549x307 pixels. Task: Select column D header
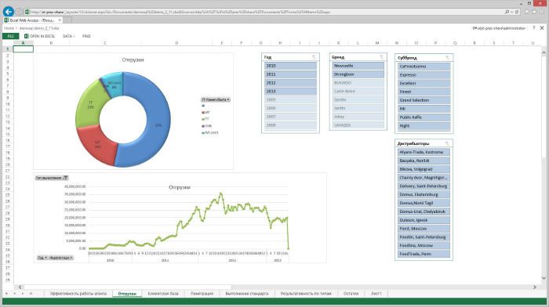point(176,43)
